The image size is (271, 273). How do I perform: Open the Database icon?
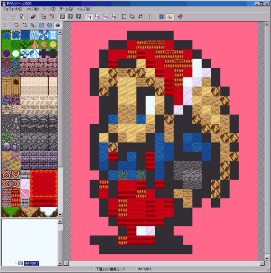click(124, 16)
